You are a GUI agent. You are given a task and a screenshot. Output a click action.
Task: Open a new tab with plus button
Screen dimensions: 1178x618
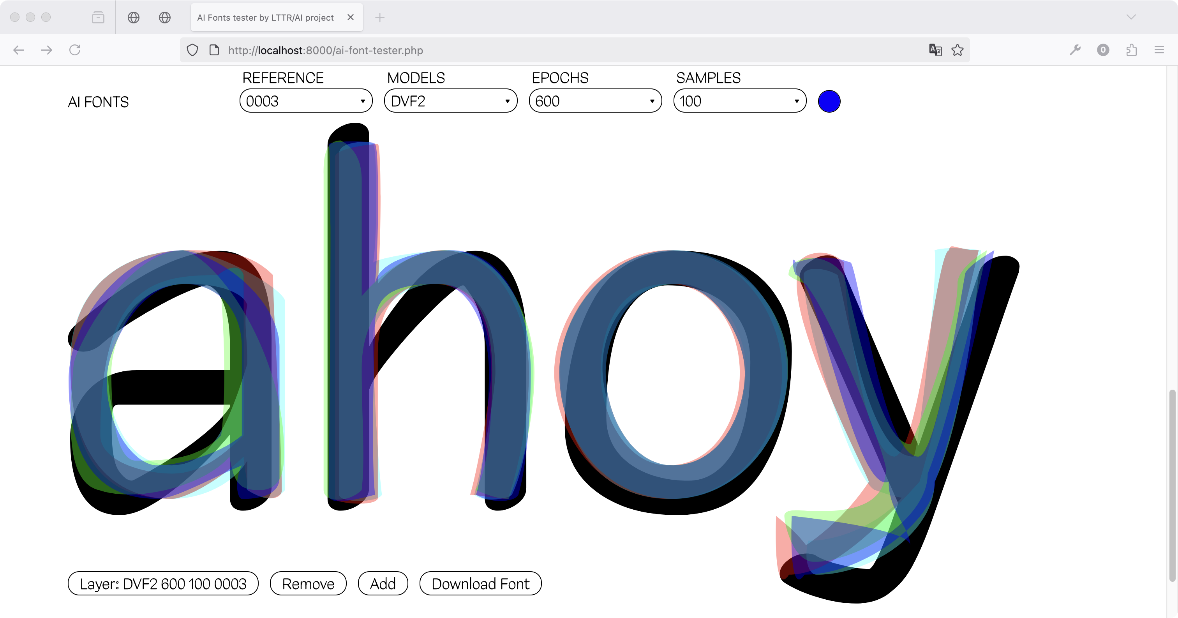(379, 18)
